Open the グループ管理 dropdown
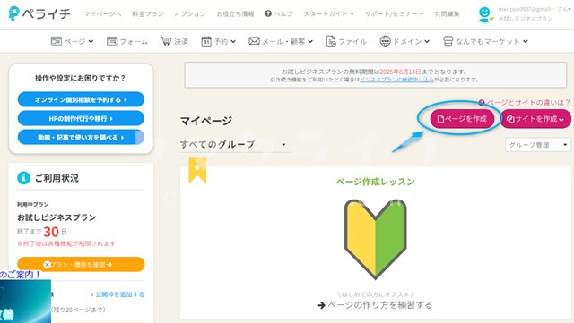 pos(538,145)
